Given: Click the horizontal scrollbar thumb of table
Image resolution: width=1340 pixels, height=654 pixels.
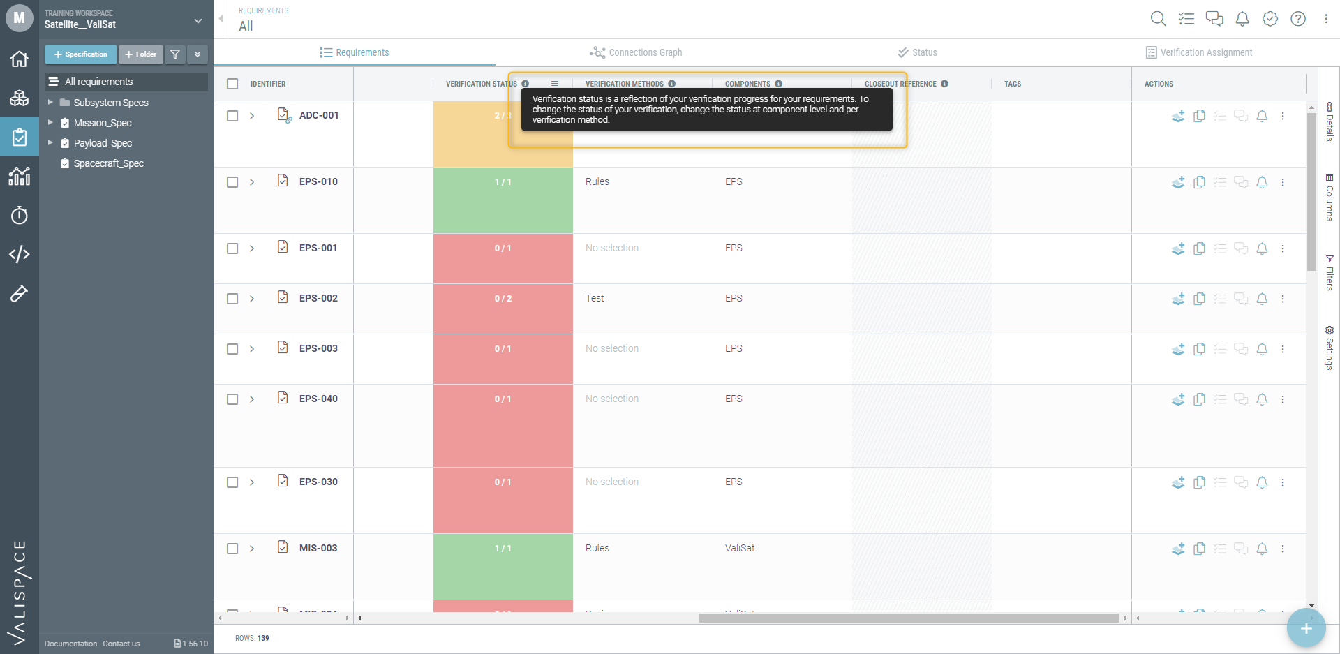Looking at the screenshot, I should coord(909,618).
